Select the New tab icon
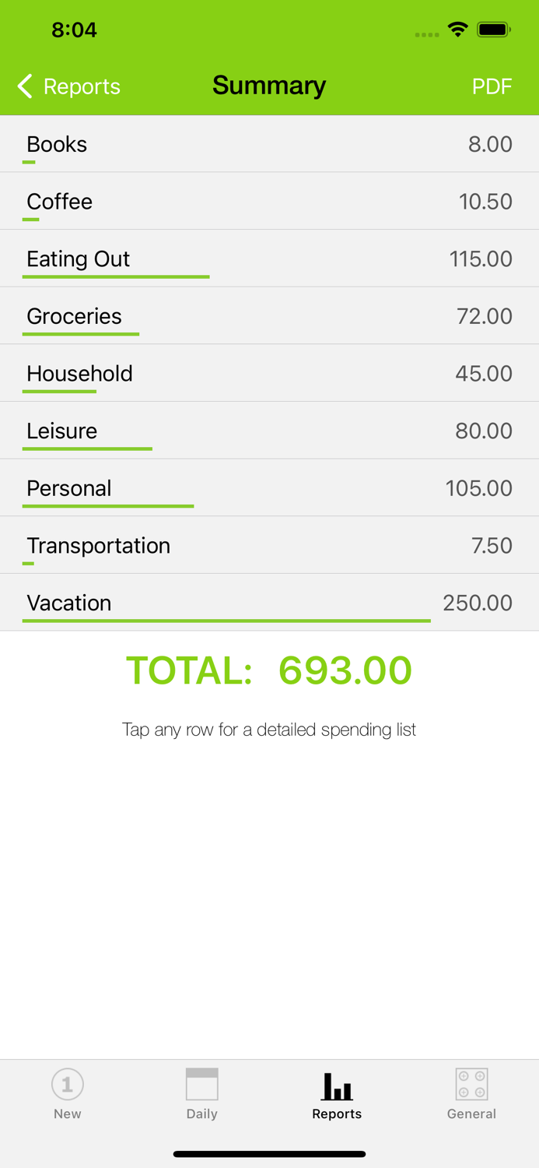Image resolution: width=539 pixels, height=1168 pixels. pos(67,1083)
